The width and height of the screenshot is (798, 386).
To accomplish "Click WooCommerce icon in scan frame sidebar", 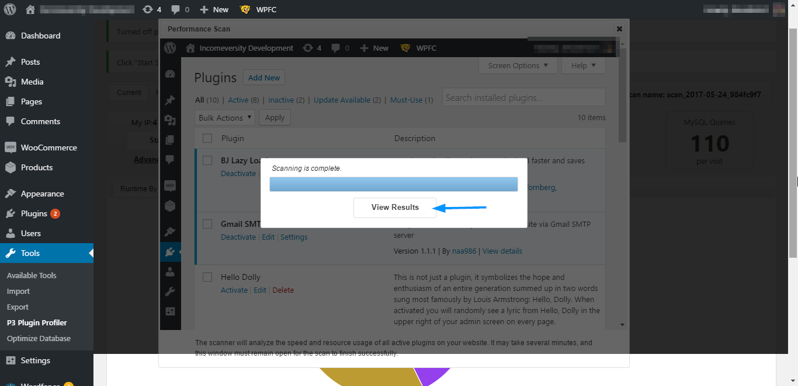I will (170, 186).
